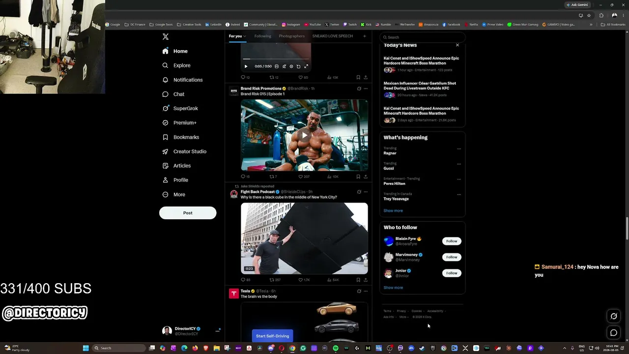Bookmark the Fight Back Podcast post
Screen dimensions: 629x354
358,280
